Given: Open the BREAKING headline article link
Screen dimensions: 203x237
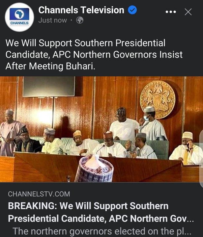Looking at the screenshot, I should coord(99,212).
